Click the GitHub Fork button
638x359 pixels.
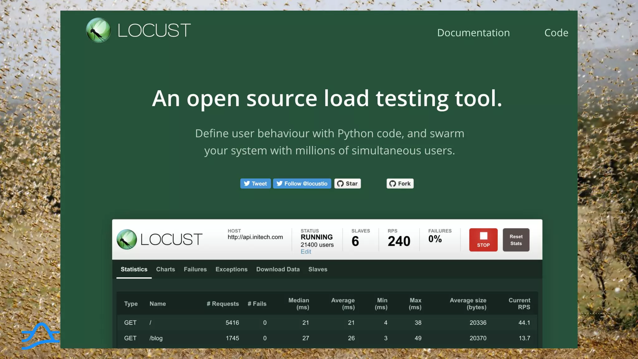coord(400,184)
